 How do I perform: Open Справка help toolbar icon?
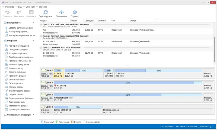[75, 12]
